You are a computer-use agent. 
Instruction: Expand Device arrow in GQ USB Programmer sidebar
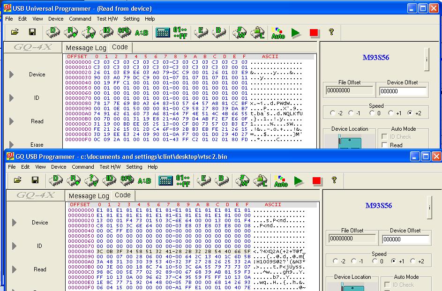coord(15,223)
